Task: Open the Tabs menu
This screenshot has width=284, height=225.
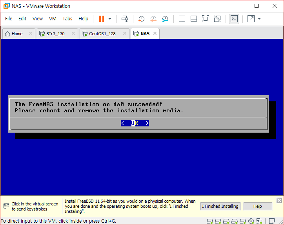Action: click(67, 19)
